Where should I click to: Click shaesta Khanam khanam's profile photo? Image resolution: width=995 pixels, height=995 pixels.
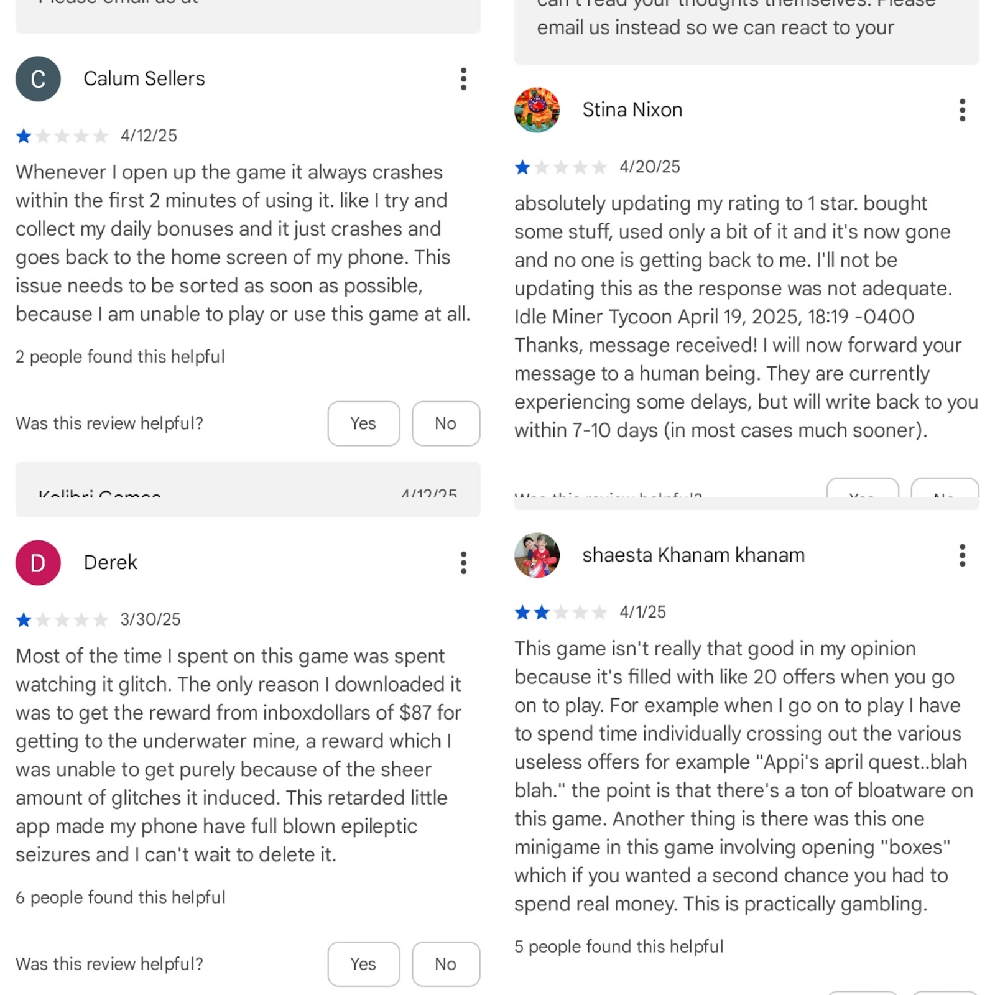click(537, 555)
